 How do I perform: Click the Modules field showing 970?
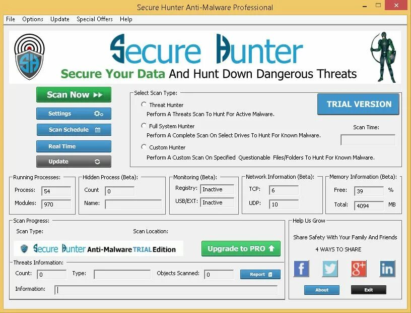tap(56, 204)
